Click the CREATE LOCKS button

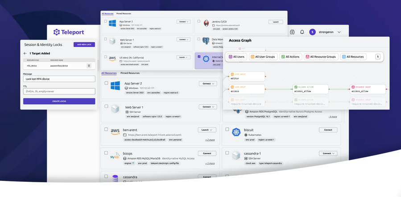coord(59,101)
